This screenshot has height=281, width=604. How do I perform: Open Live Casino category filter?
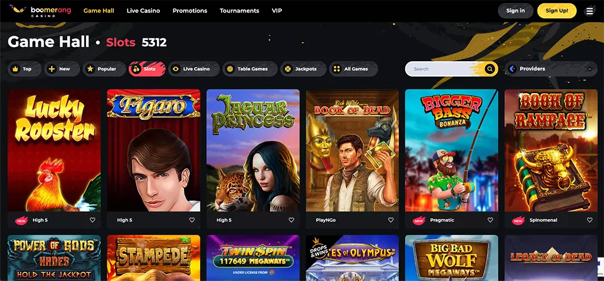point(193,69)
